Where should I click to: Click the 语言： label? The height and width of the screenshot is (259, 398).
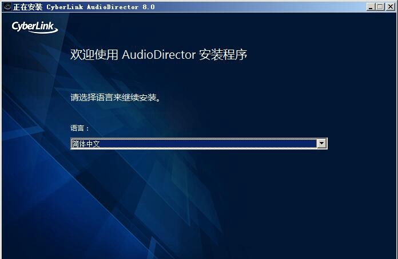coord(80,128)
